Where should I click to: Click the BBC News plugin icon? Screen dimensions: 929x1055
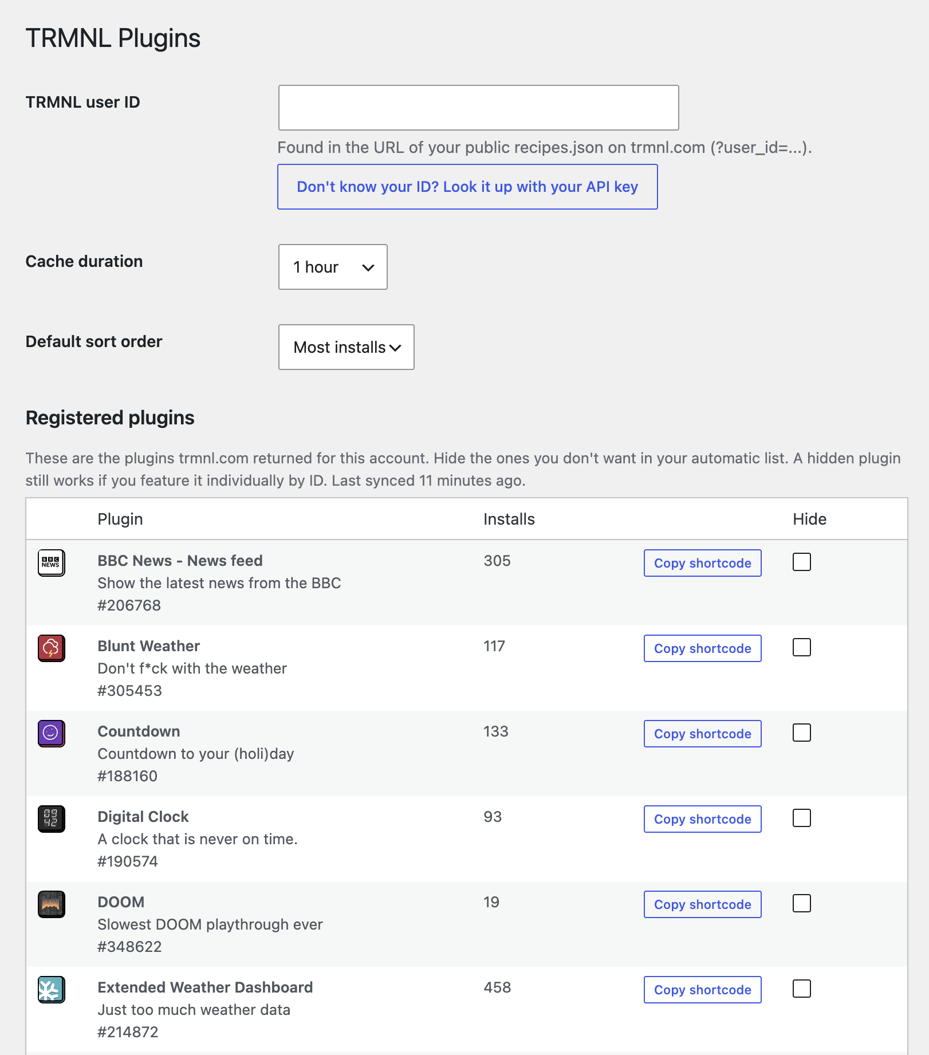[x=52, y=563]
